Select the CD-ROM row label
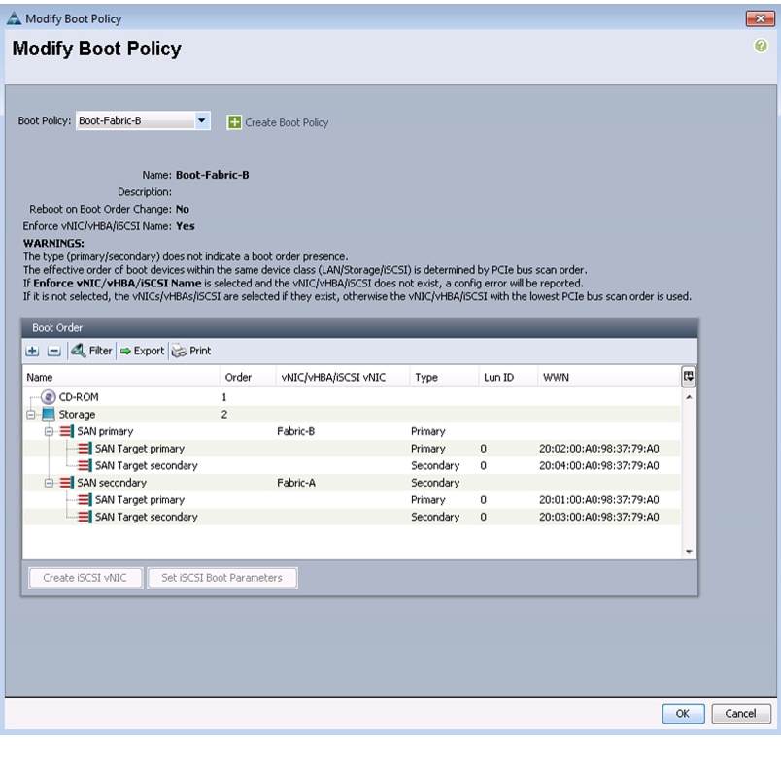This screenshot has width=781, height=774. (79, 397)
